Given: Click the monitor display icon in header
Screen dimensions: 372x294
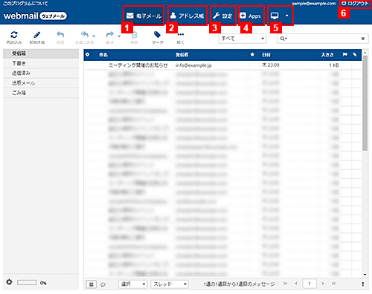Looking at the screenshot, I should pyautogui.click(x=275, y=16).
